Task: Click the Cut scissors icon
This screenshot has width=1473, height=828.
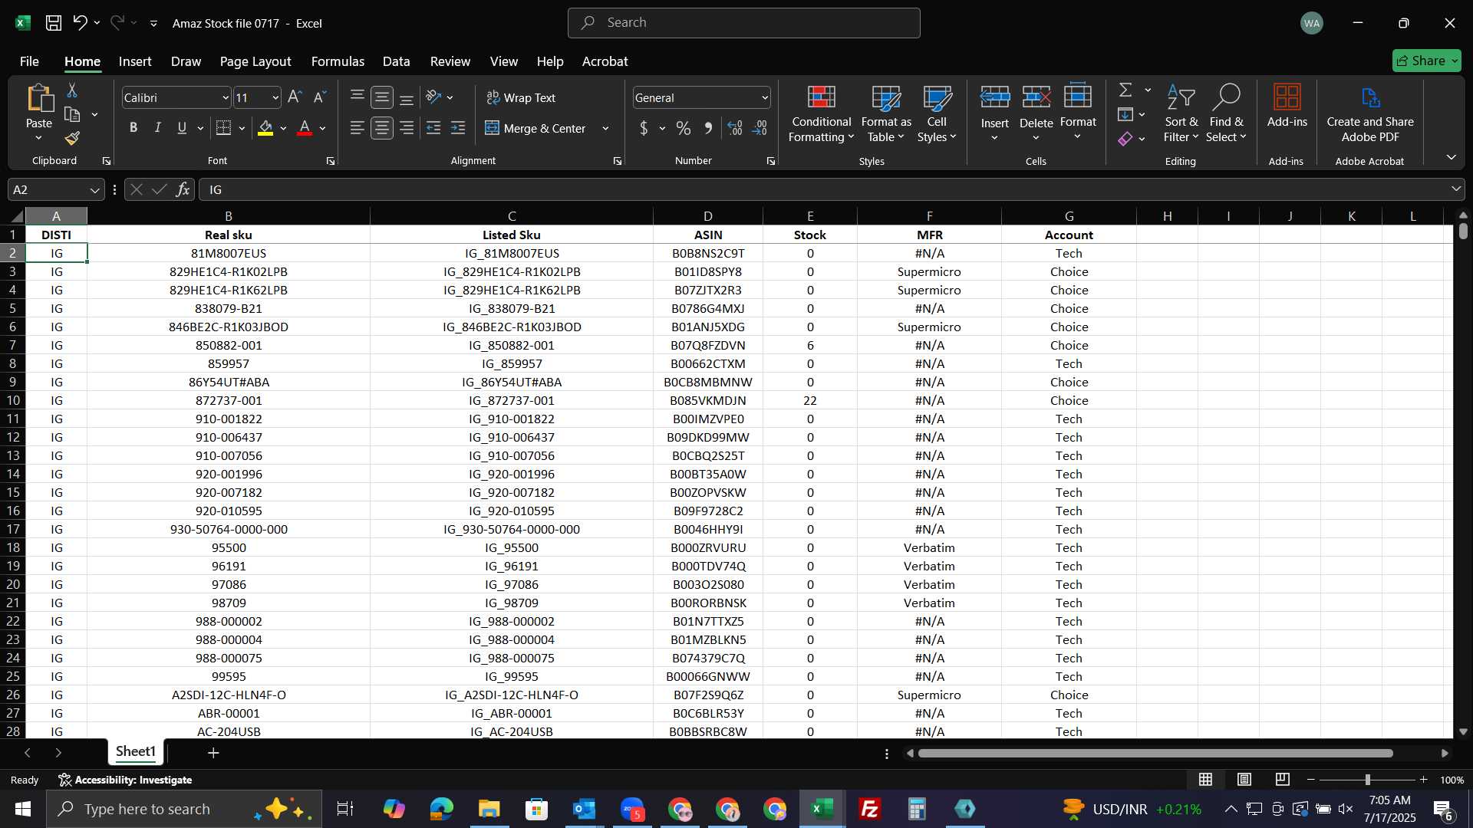Action: (x=72, y=90)
